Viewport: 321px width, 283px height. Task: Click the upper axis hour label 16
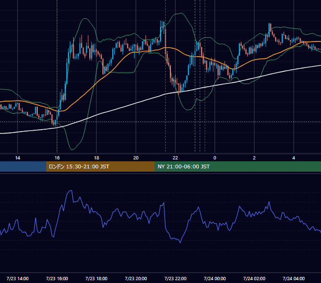point(57,158)
